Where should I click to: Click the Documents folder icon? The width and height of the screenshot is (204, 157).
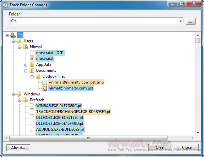coord(32,70)
